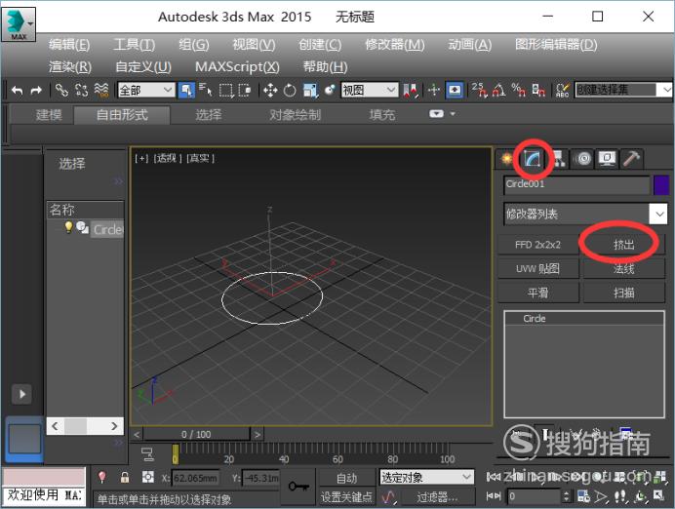675x509 pixels.
Task: Toggle keyboard shortcut override button
Action: coord(455,90)
